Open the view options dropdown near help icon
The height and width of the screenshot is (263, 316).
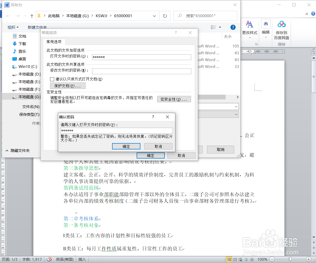(216, 27)
